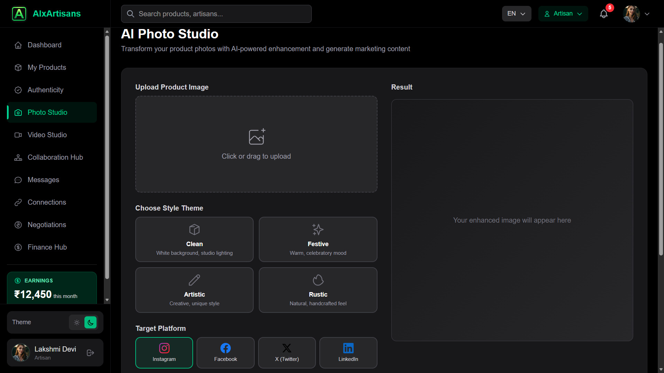
Task: Open Messages in sidebar
Action: point(52,180)
